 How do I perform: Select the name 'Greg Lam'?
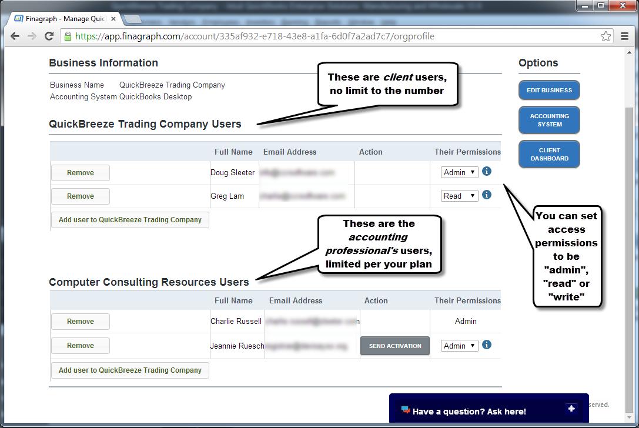coord(227,196)
